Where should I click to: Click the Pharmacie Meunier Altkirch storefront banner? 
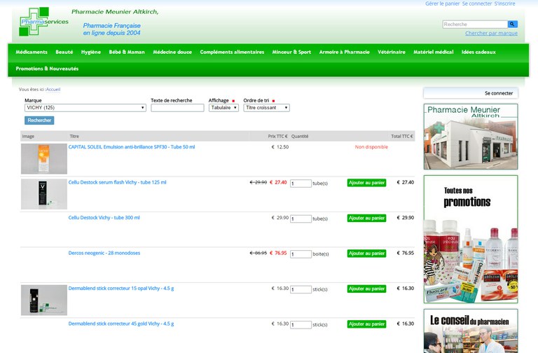(470, 137)
